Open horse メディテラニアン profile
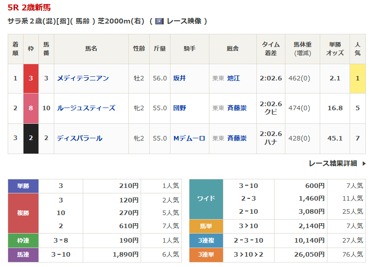The image size is (374, 267). [83, 78]
